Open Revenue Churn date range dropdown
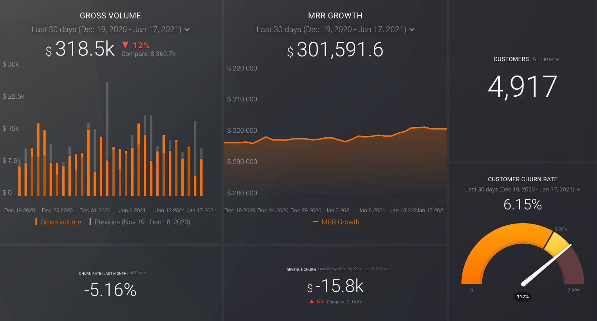Viewport: 597px width, 321px height. (353, 269)
